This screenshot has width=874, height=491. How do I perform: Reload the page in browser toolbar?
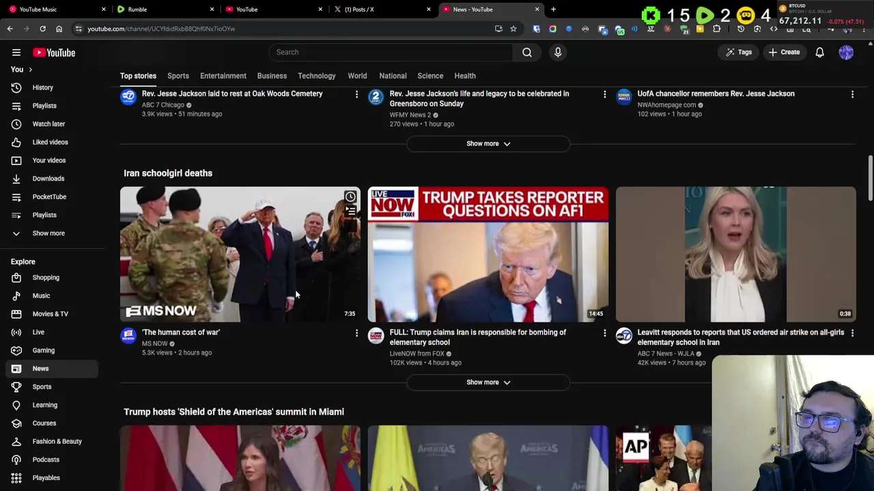pyautogui.click(x=42, y=29)
